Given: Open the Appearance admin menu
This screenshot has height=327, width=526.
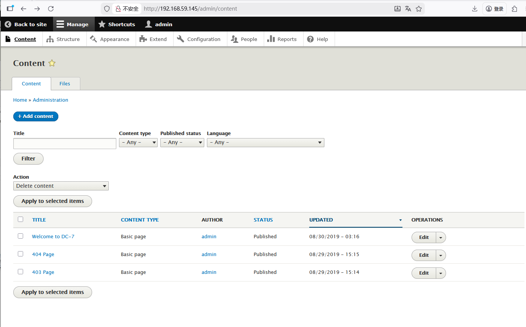Looking at the screenshot, I should click(x=111, y=39).
